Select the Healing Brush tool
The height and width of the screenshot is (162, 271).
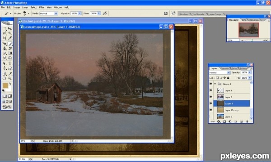pyautogui.click(x=5, y=44)
